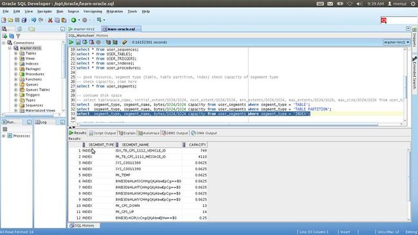Screen dimensions: 418x235
Task: Switch to the History worksheet tab
Action: click(x=102, y=35)
